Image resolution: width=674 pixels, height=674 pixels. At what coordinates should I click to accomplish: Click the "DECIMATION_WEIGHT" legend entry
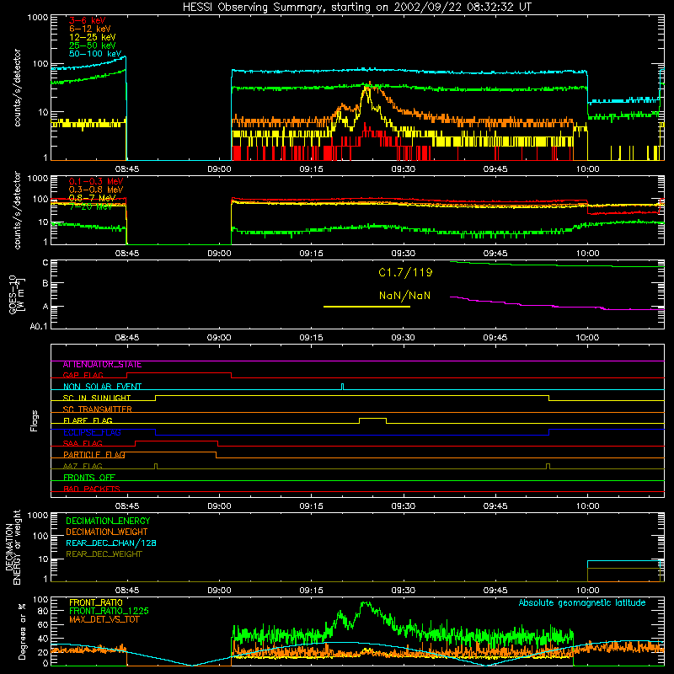107,532
